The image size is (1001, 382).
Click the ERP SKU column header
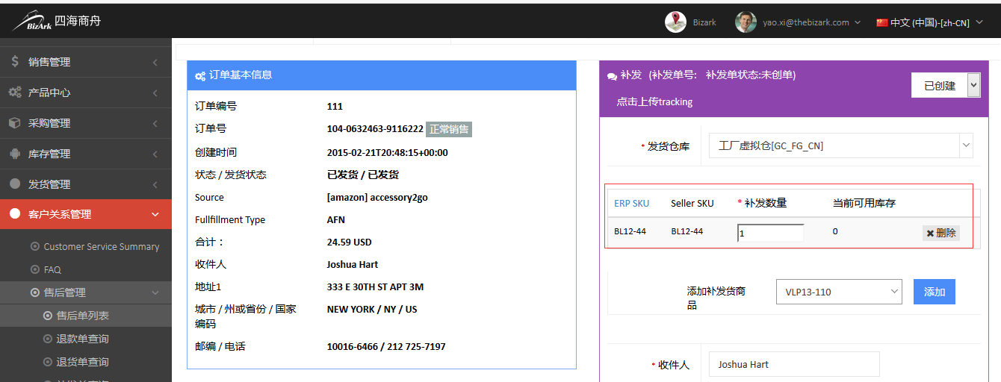pyautogui.click(x=632, y=203)
